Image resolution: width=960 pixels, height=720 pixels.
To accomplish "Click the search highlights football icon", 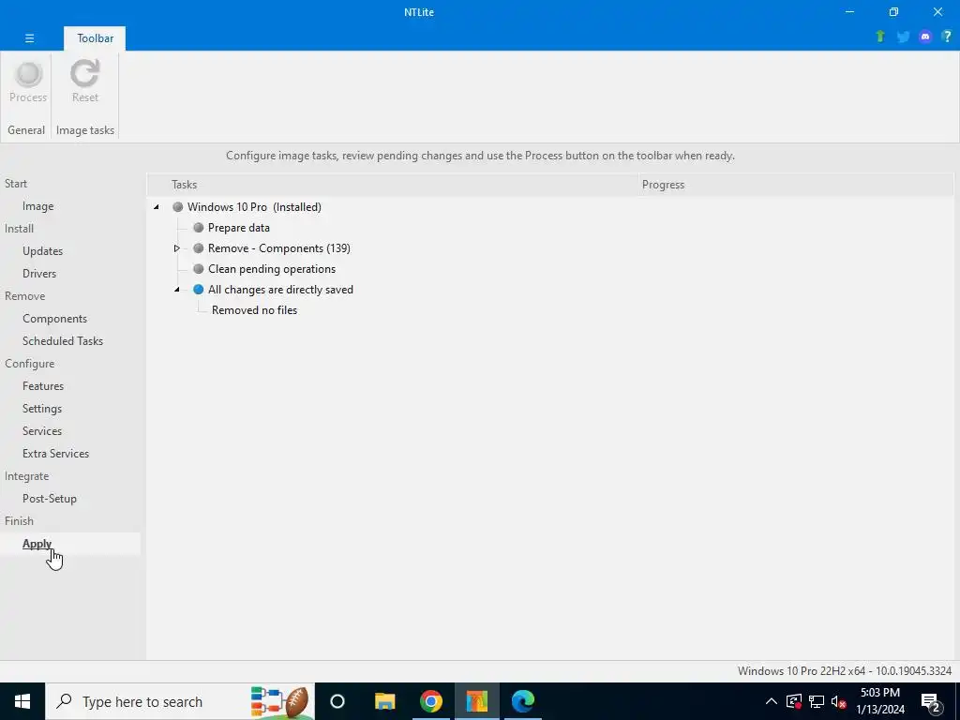I will [x=279, y=701].
